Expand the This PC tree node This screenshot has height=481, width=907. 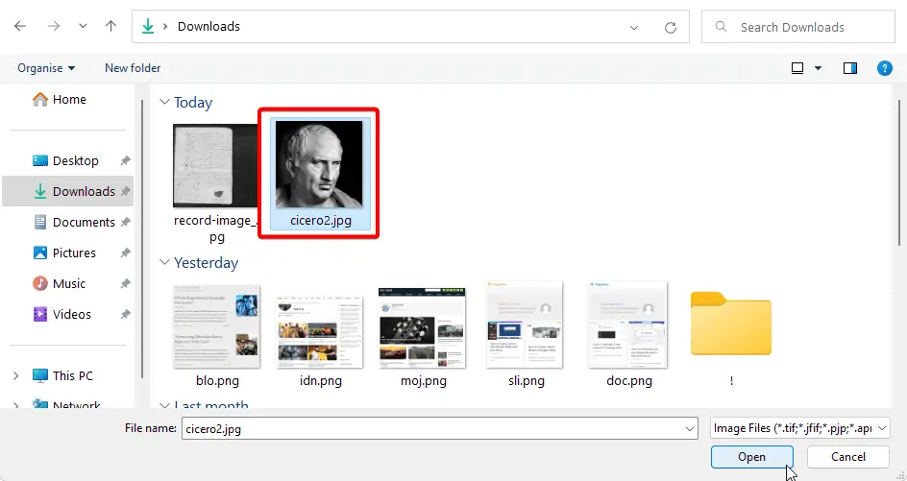click(16, 375)
